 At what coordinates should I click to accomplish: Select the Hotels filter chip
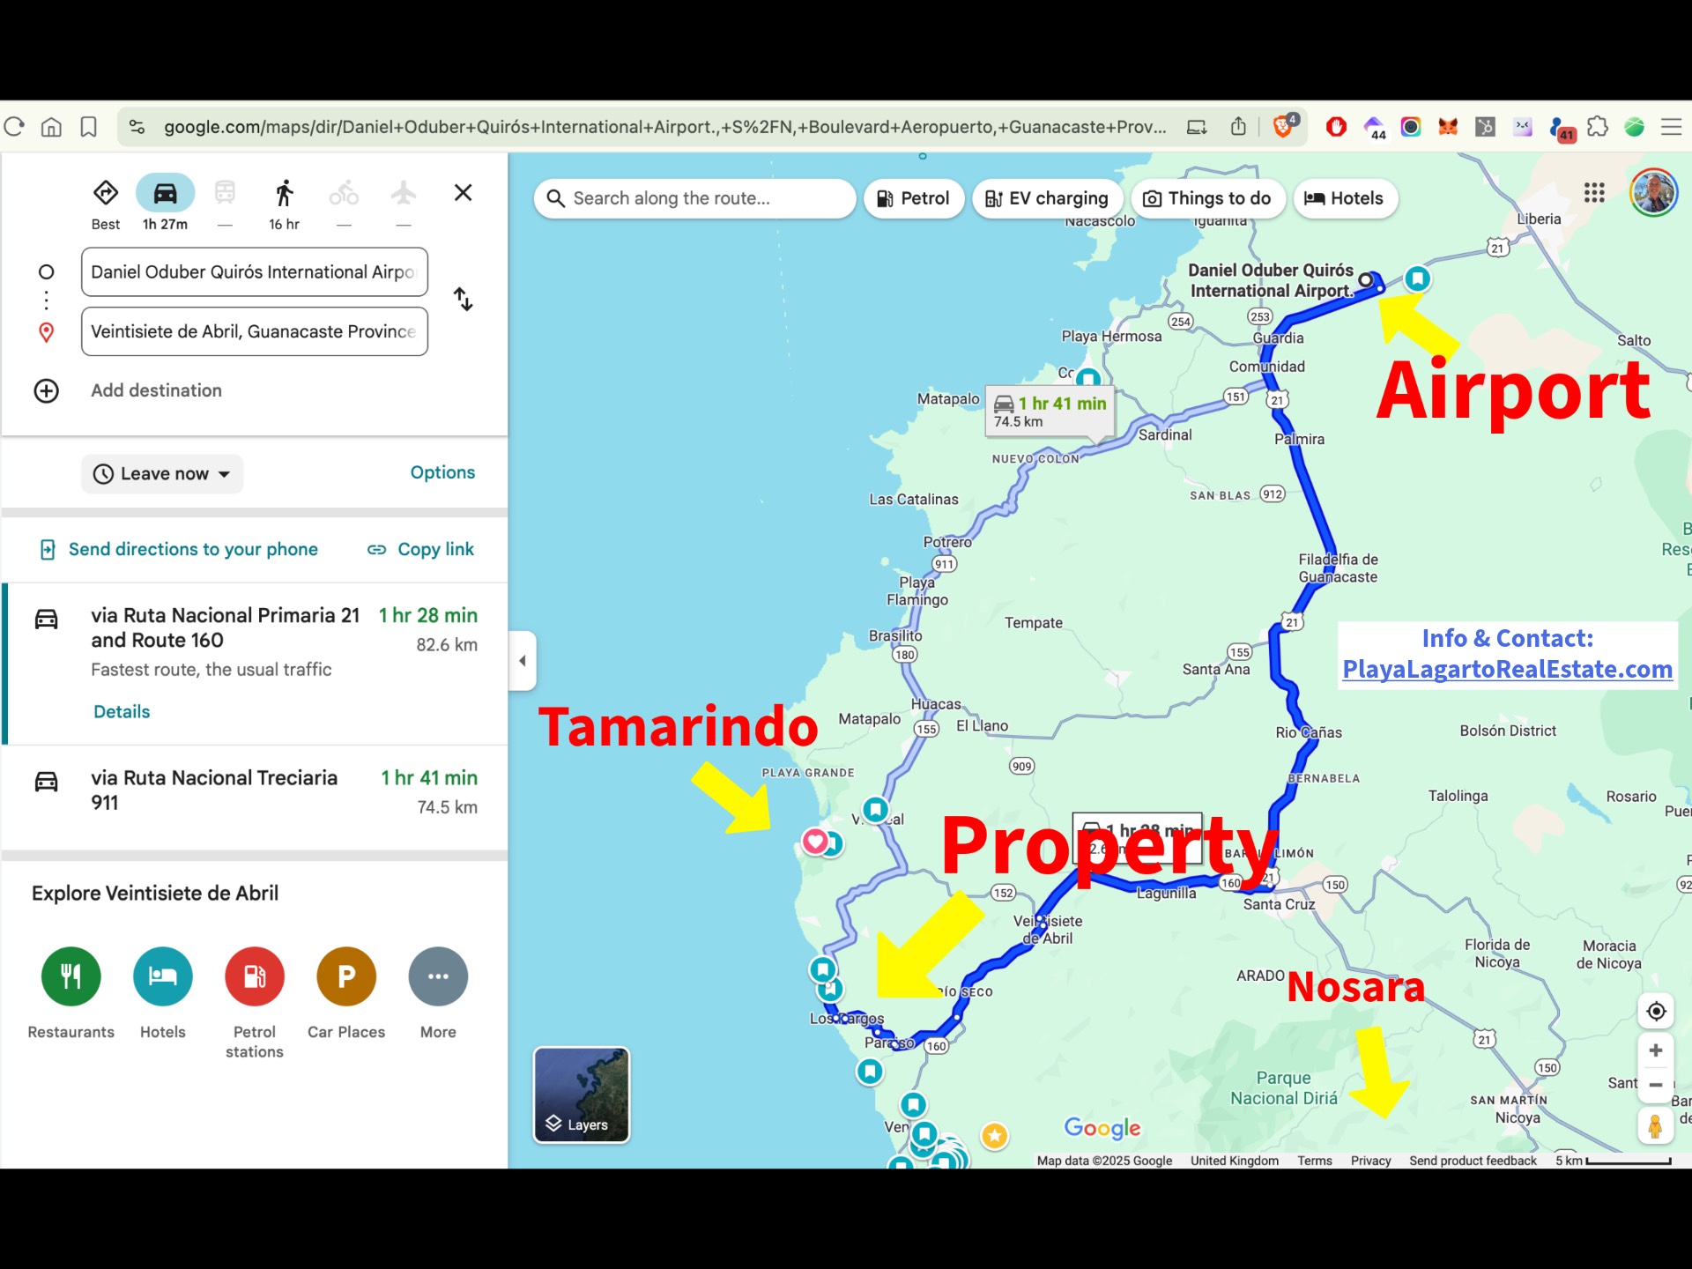tap(1344, 198)
